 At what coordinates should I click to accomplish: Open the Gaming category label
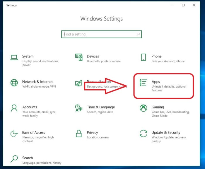coord(158,107)
